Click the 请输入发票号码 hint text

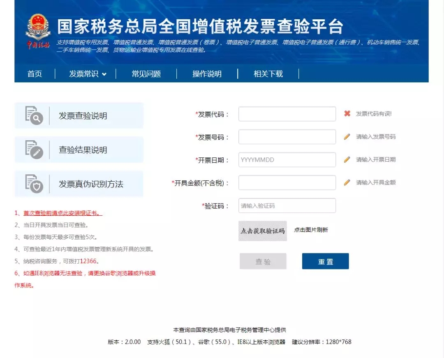click(x=376, y=137)
